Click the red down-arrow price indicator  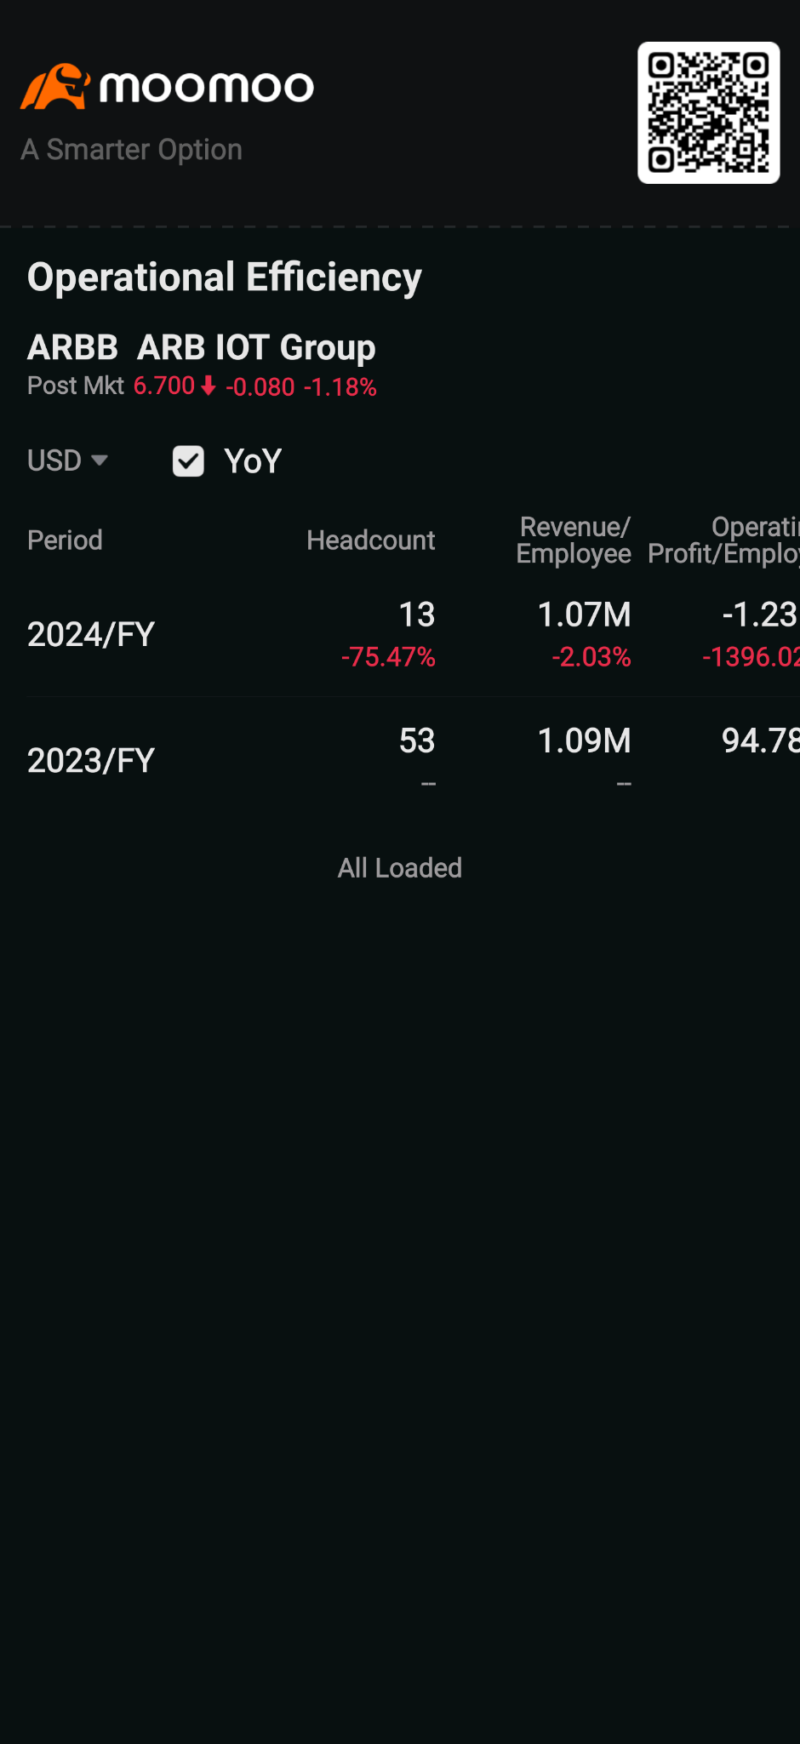click(x=209, y=386)
